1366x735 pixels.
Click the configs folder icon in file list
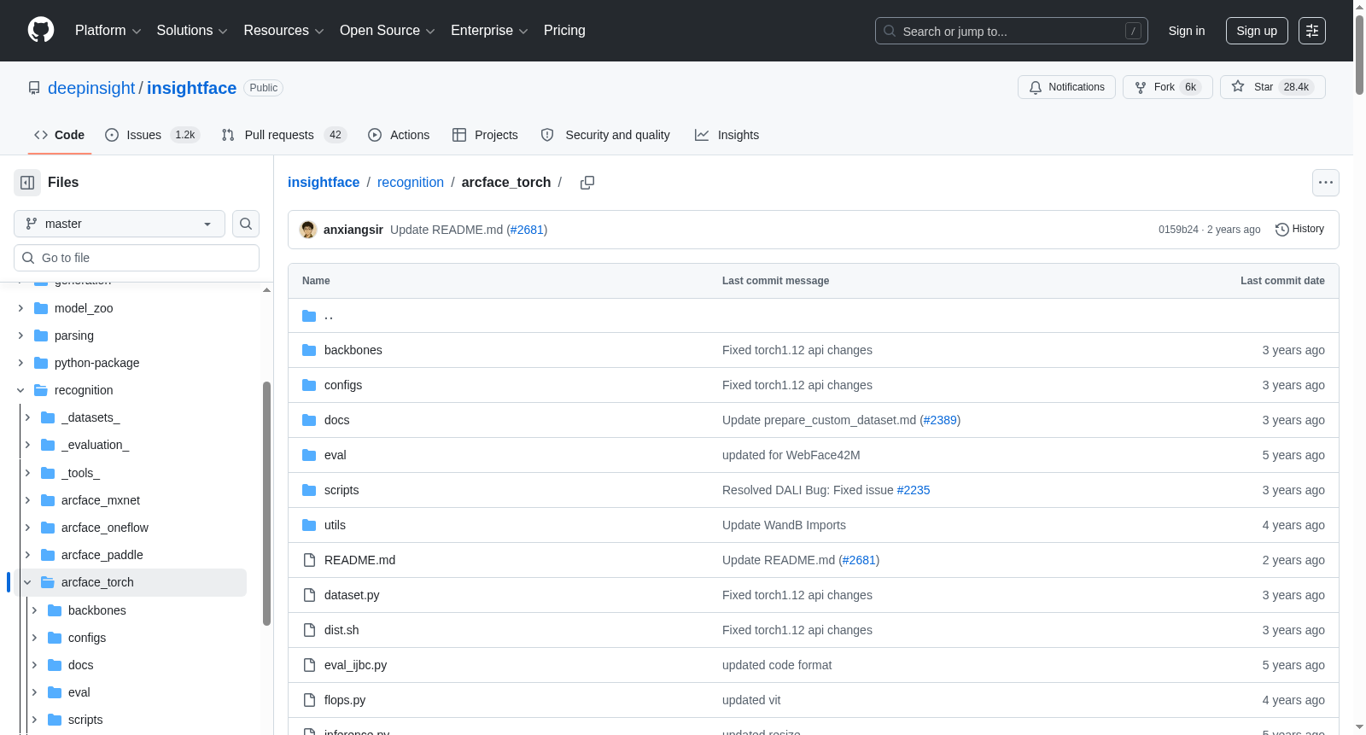pos(309,385)
